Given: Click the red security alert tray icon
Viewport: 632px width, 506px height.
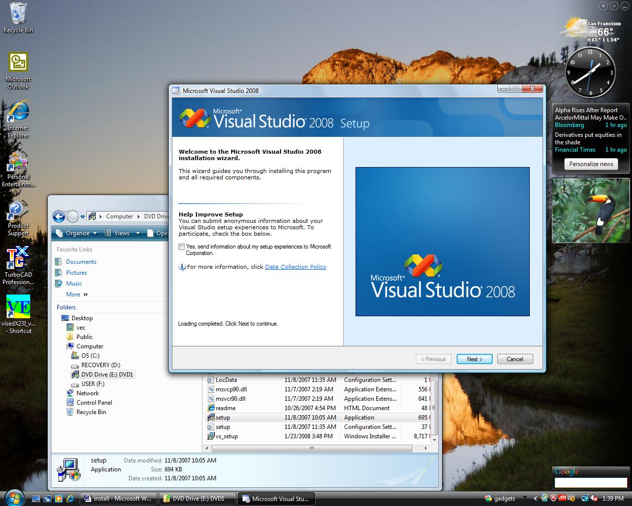Looking at the screenshot, I should pos(553,498).
